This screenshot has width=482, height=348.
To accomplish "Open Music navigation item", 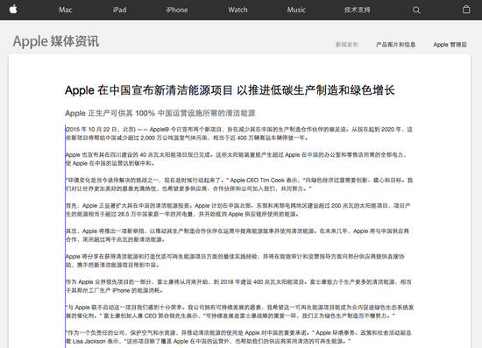I will (x=296, y=10).
